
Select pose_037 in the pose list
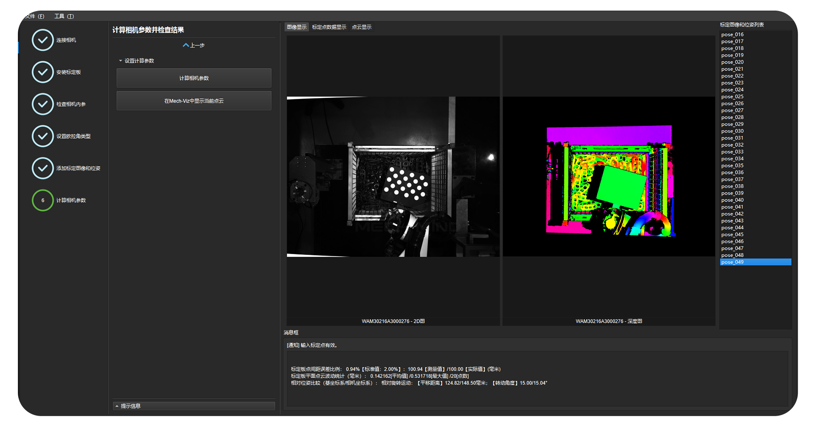[756, 179]
